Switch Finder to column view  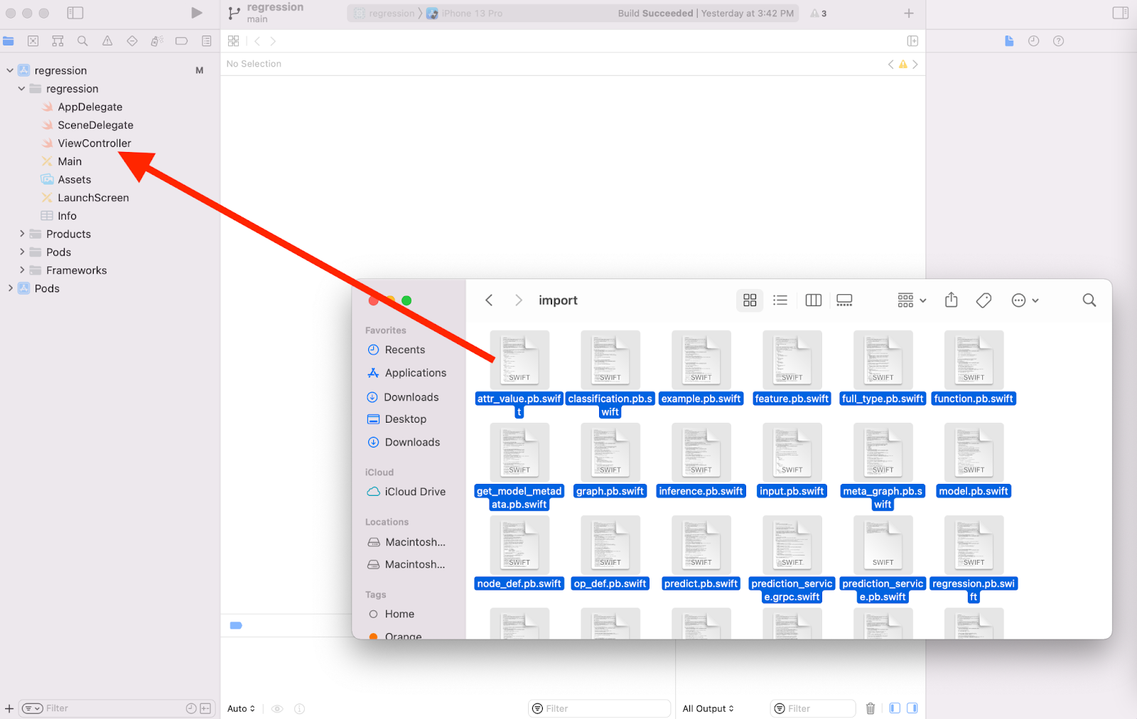point(813,301)
